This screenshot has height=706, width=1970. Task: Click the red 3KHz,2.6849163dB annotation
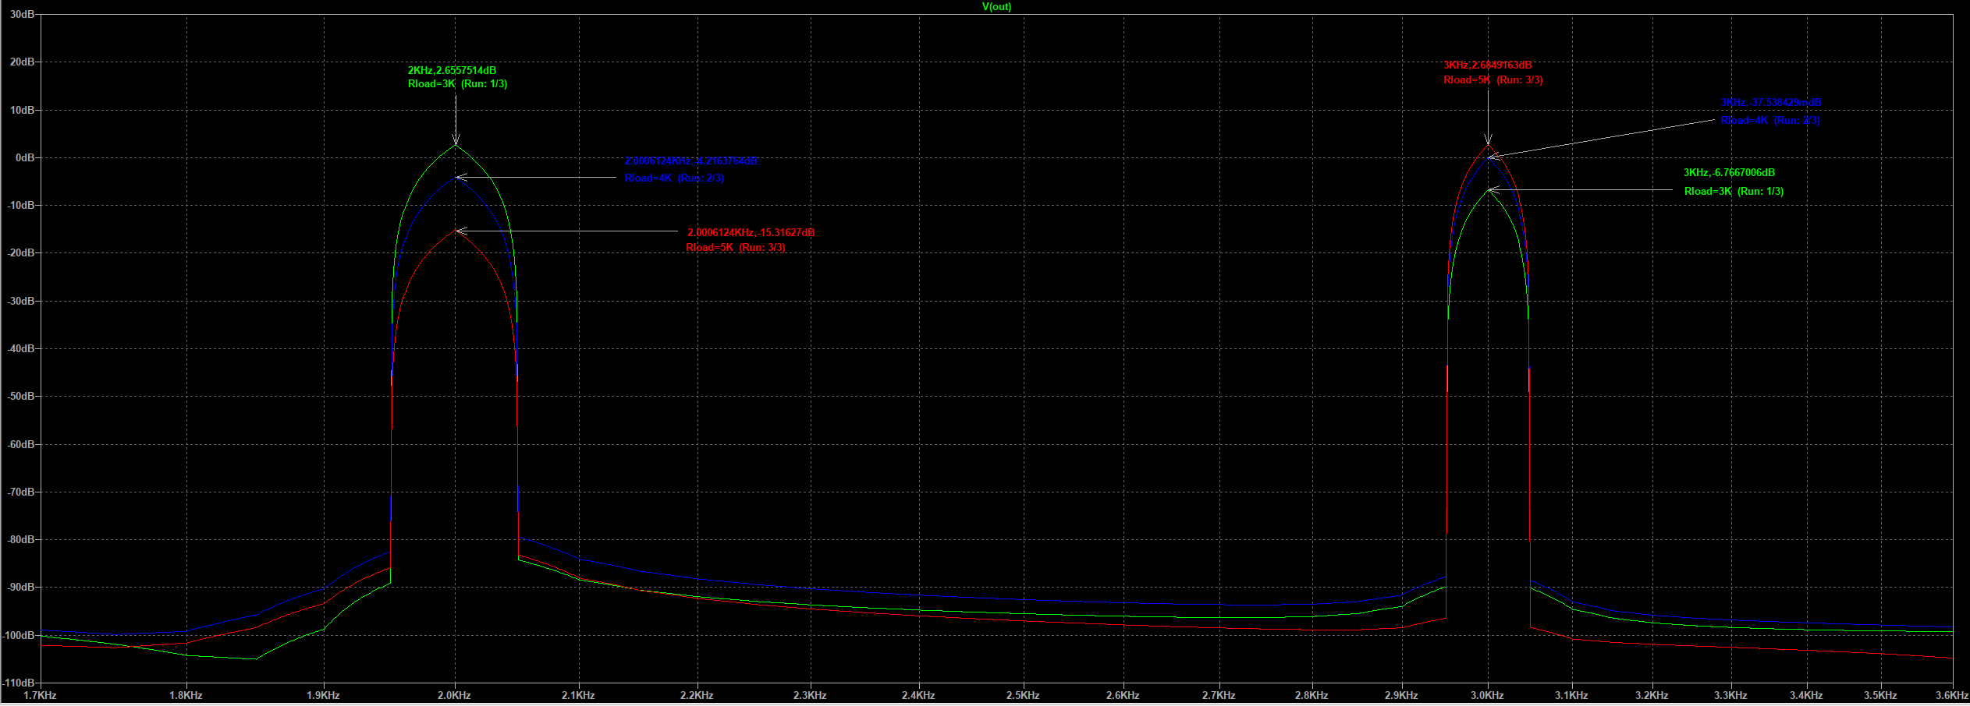(x=1487, y=65)
